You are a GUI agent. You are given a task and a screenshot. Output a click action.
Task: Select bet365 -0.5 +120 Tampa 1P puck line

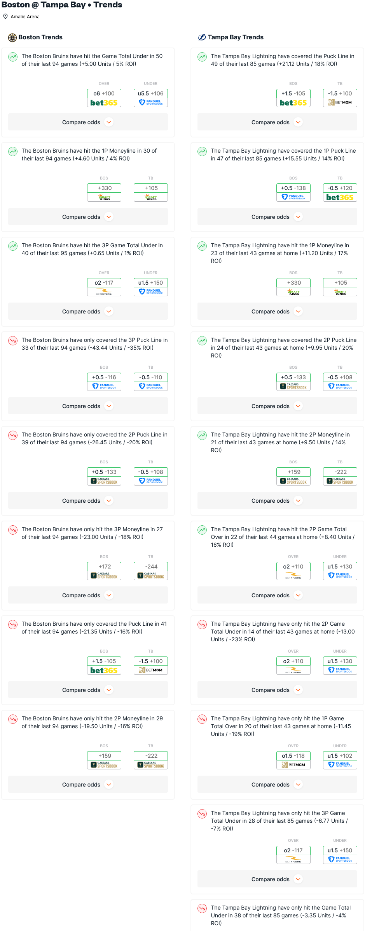click(x=340, y=192)
